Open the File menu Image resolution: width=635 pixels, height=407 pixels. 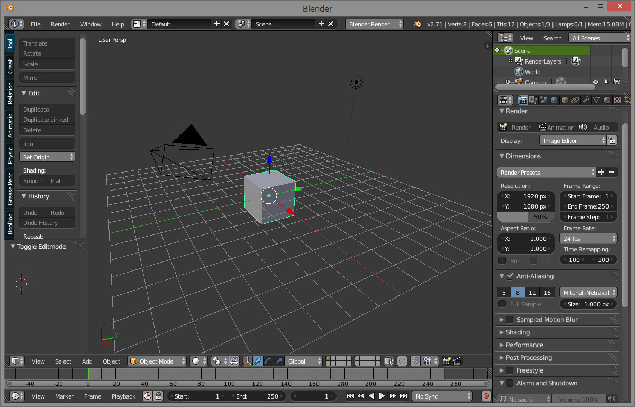[35, 24]
